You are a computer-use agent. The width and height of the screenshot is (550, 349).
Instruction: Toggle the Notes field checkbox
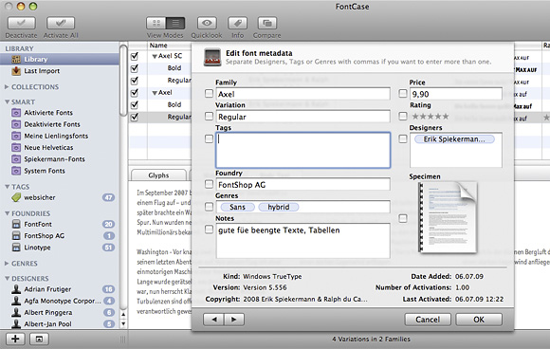pos(209,230)
